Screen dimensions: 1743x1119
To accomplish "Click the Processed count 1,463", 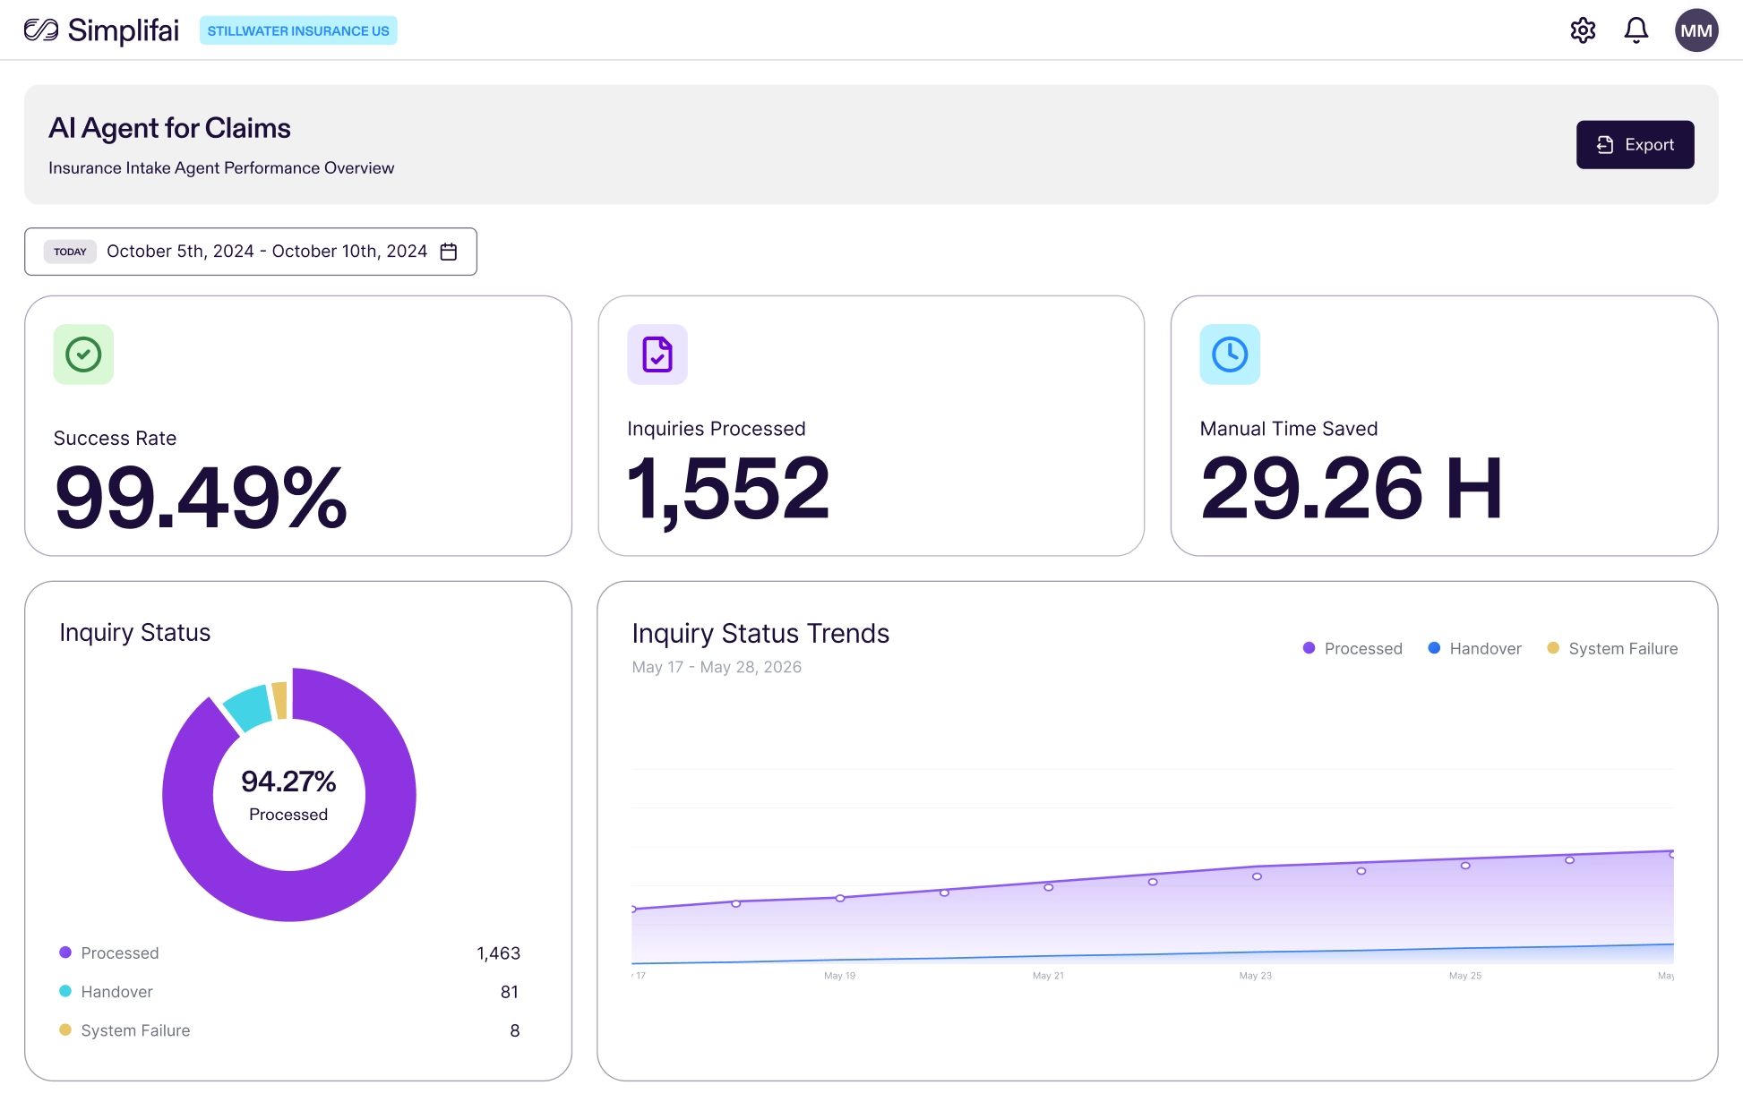I will coord(498,953).
